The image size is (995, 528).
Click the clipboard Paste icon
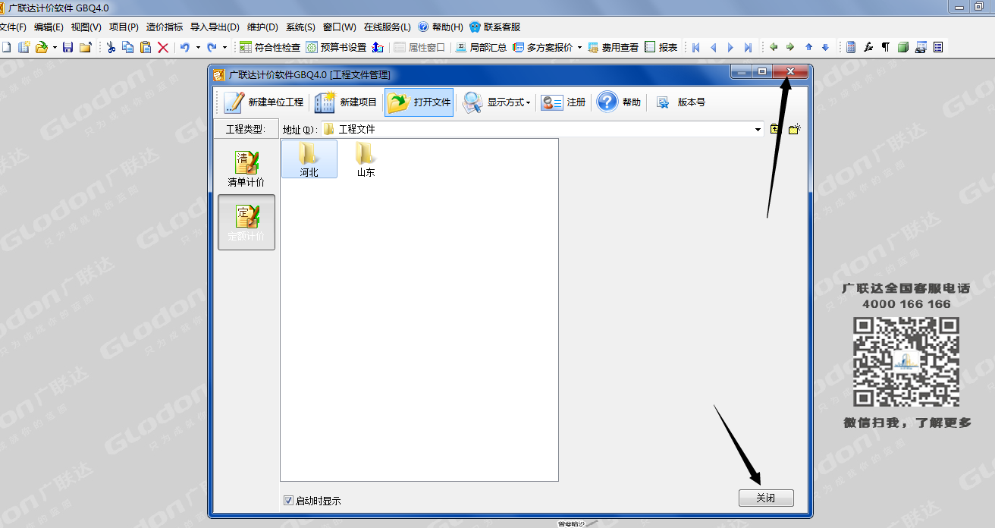[x=146, y=47]
